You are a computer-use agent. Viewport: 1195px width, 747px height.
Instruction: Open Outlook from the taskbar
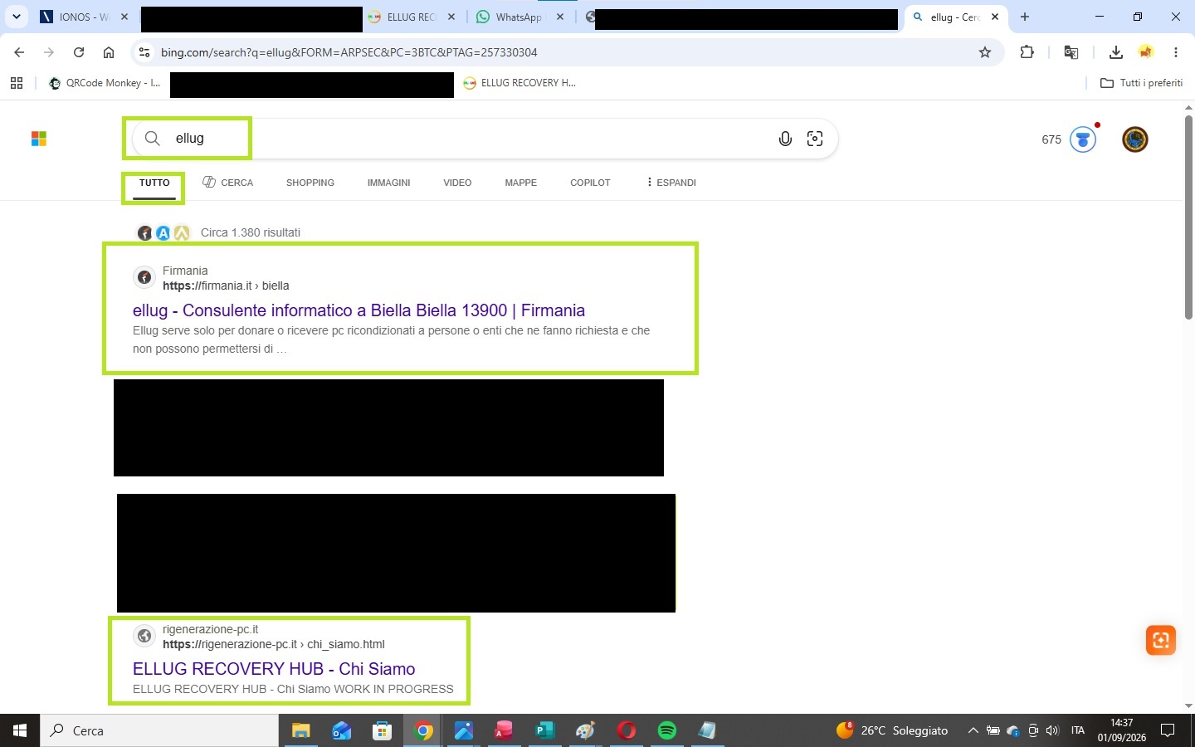(x=341, y=730)
